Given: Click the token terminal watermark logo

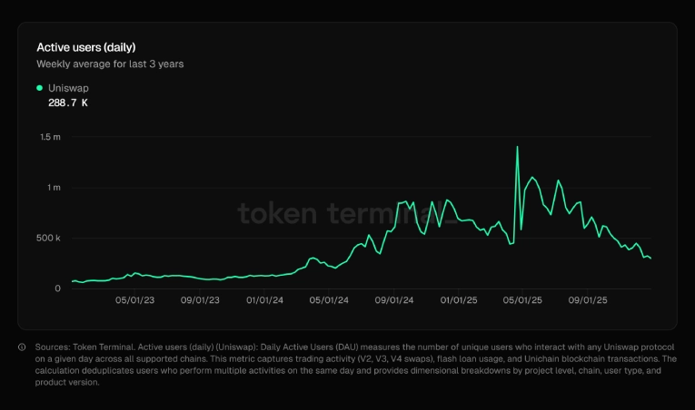Looking at the screenshot, I should tap(344, 213).
